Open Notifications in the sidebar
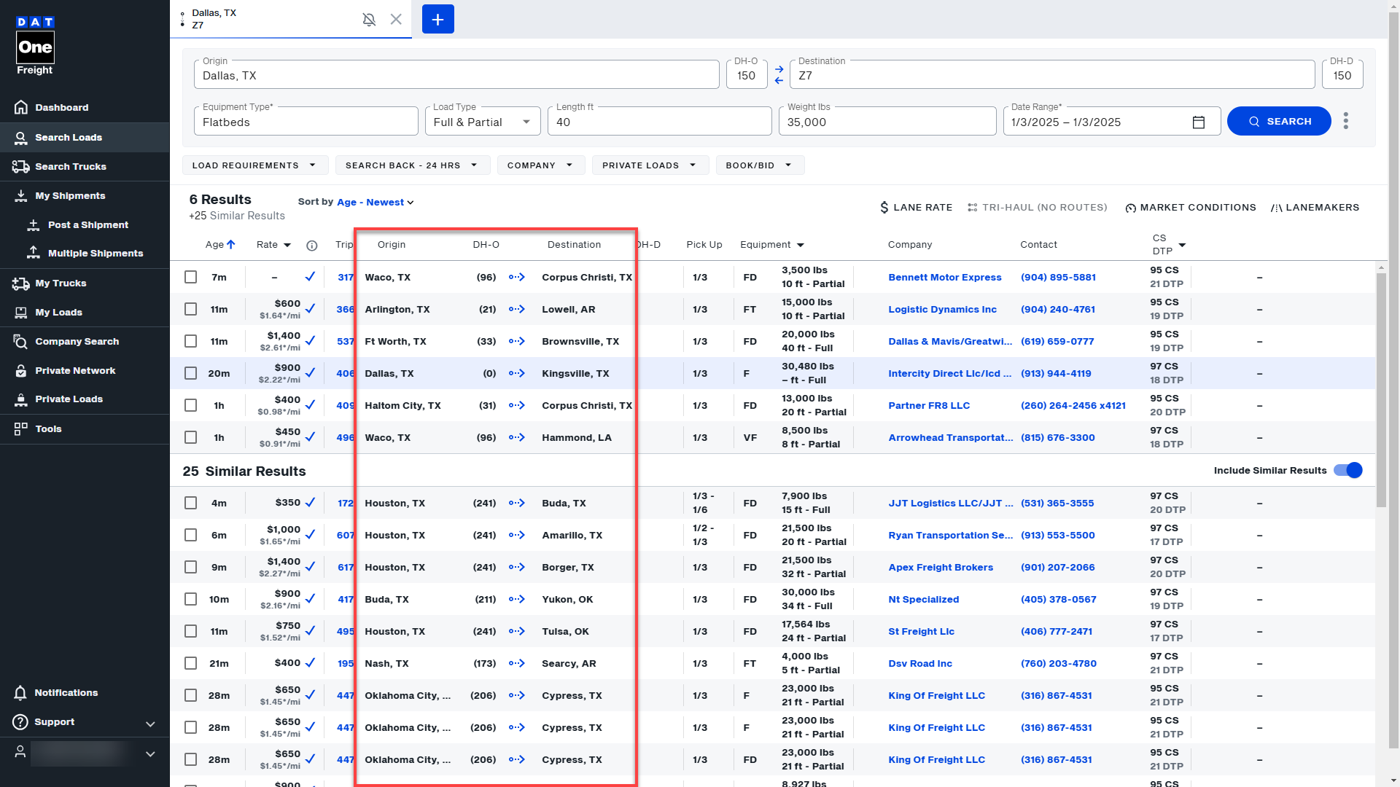1400x787 pixels. (x=66, y=692)
